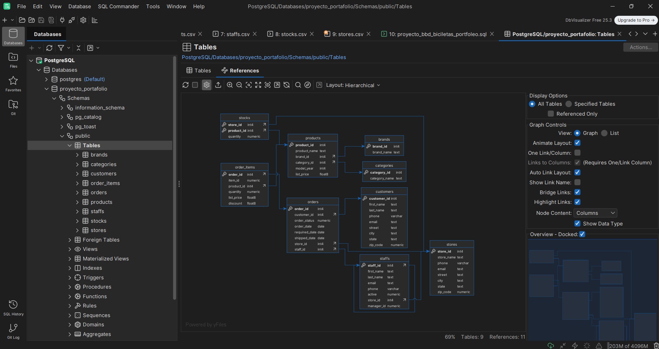Click the Tables breadcrumb path link

pyautogui.click(x=264, y=57)
